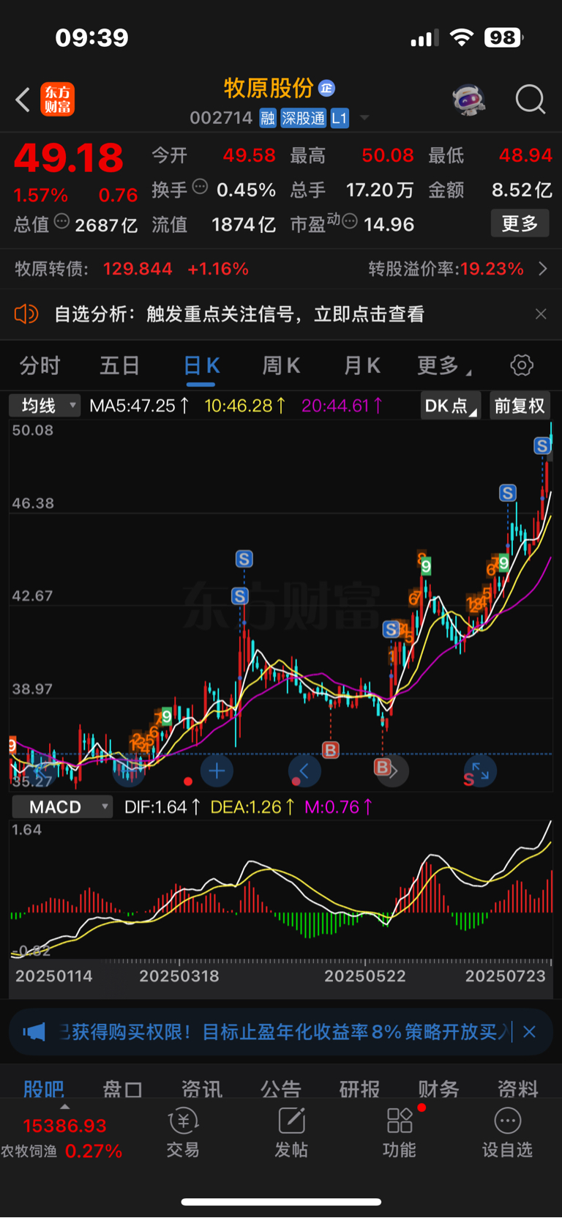Tap the plus zoom-in chart control
The height and width of the screenshot is (1218, 562).
(217, 770)
